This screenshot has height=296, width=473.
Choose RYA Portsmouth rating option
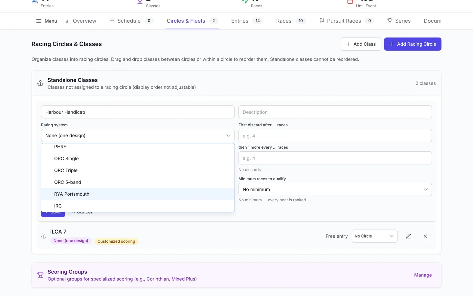[x=138, y=194]
